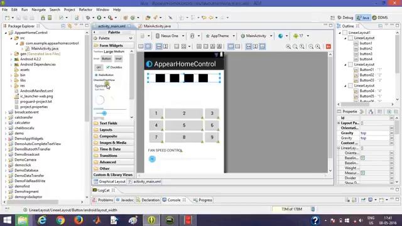This screenshot has height=226, width=402.
Task: Open the Android SDK Manager icon
Action: click(x=43, y=18)
